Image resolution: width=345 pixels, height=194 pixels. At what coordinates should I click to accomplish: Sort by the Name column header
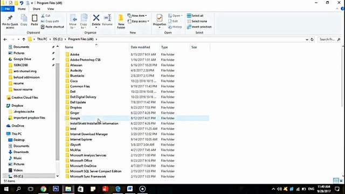pyautogui.click(x=96, y=47)
